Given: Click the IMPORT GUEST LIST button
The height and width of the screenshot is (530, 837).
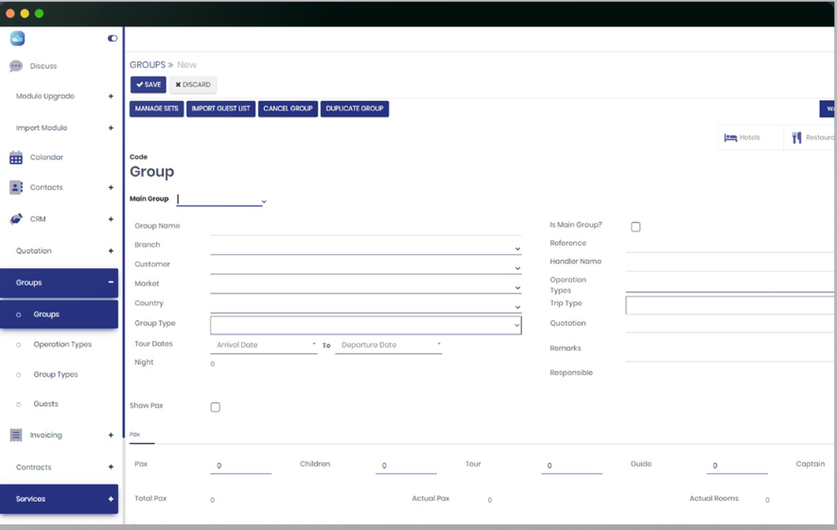Looking at the screenshot, I should (x=221, y=109).
